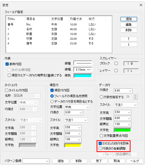Image resolution: width=145 pixels, height=166 pixels.
Task: Enable タイトル行作図 checkbox
Action: [x=6, y=90]
